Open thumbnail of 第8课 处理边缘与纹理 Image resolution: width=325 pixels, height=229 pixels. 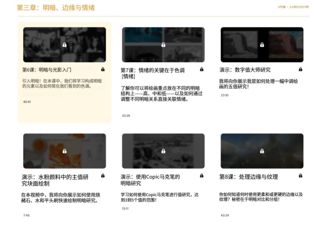click(262, 151)
